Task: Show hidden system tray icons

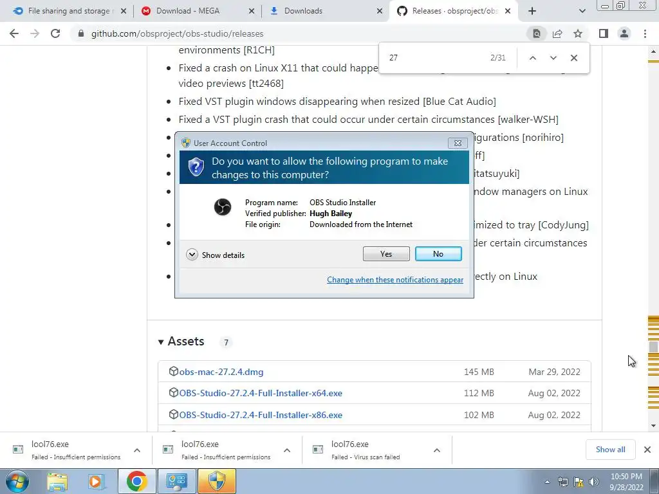Action: (547, 482)
